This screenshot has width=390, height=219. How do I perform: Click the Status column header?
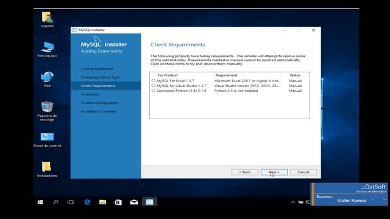pyautogui.click(x=295, y=75)
